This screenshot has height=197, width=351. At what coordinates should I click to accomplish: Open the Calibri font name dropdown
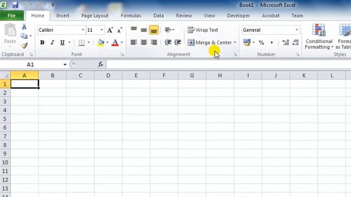coord(83,30)
